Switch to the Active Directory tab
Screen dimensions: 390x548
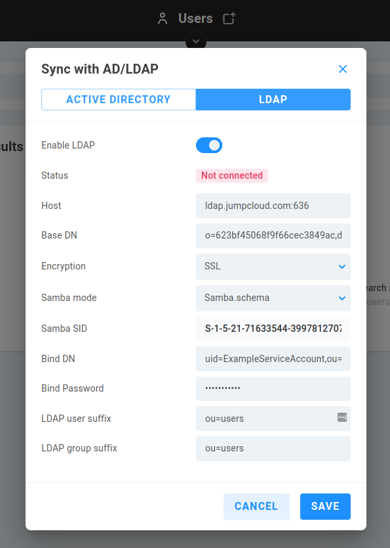119,100
